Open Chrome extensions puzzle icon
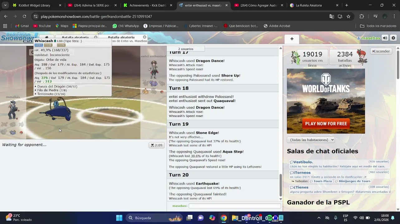 pyautogui.click(x=362, y=16)
